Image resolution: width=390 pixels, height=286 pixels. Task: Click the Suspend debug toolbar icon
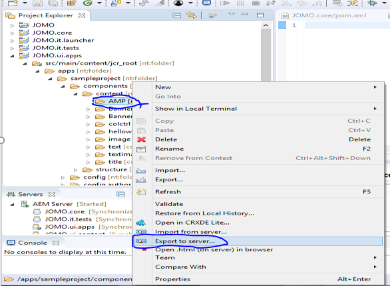[240, 3]
